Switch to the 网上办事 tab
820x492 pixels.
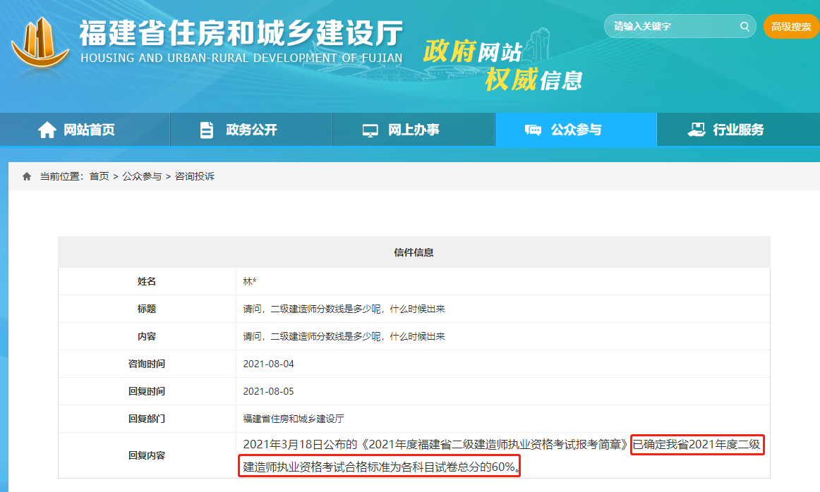click(x=414, y=130)
